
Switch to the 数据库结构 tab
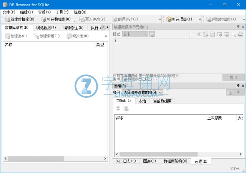(x=17, y=28)
